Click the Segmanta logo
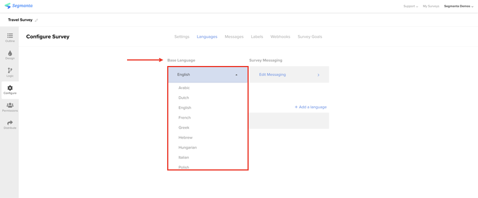478x198 pixels. click(x=19, y=6)
